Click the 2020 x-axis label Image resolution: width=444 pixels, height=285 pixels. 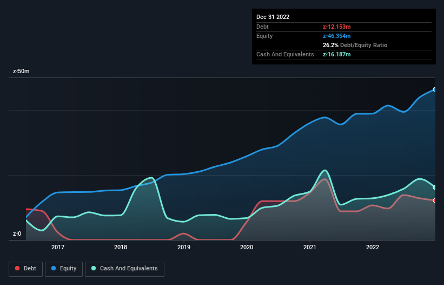(x=247, y=247)
